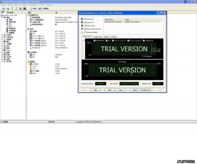Collapse the 電腦 computer tree node

[x=2, y=18]
